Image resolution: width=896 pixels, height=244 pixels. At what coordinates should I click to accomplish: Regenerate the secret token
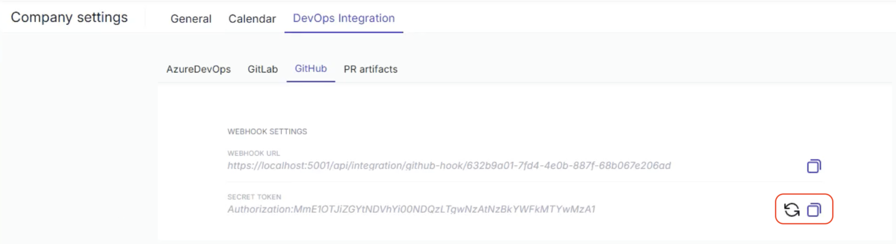[792, 209]
